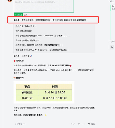Open the three-dots more actions menu
Screen dimensions: 115x128
pyautogui.click(x=84, y=124)
